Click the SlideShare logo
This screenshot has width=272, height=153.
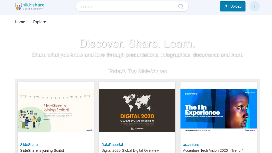30,6
